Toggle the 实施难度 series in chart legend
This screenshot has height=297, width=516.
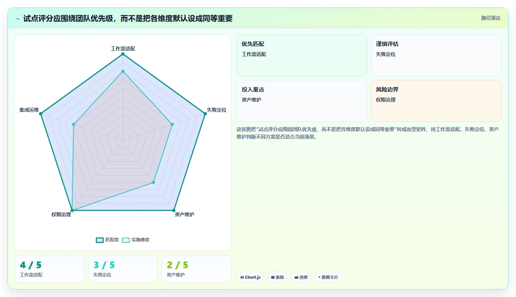coord(136,240)
